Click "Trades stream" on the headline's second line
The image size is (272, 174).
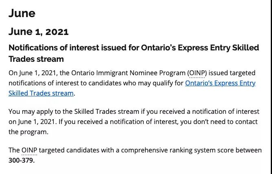click(x=36, y=59)
